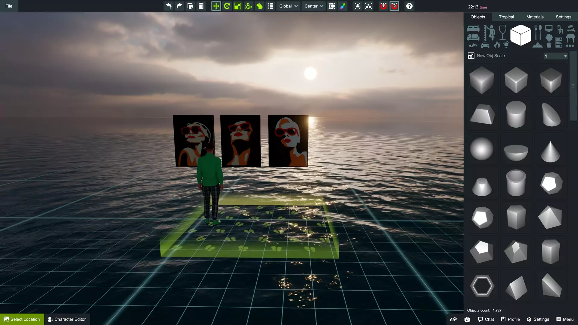
Task: Open the File menu
Action: [x=9, y=6]
